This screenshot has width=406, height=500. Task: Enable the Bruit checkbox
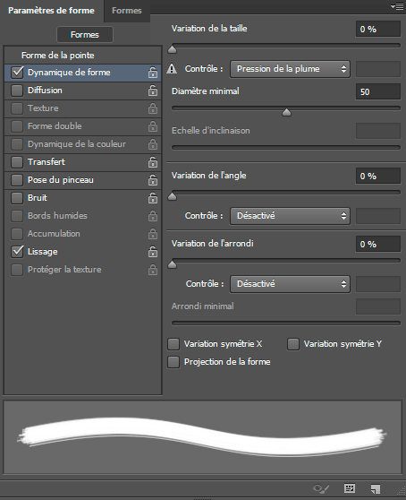point(17,198)
